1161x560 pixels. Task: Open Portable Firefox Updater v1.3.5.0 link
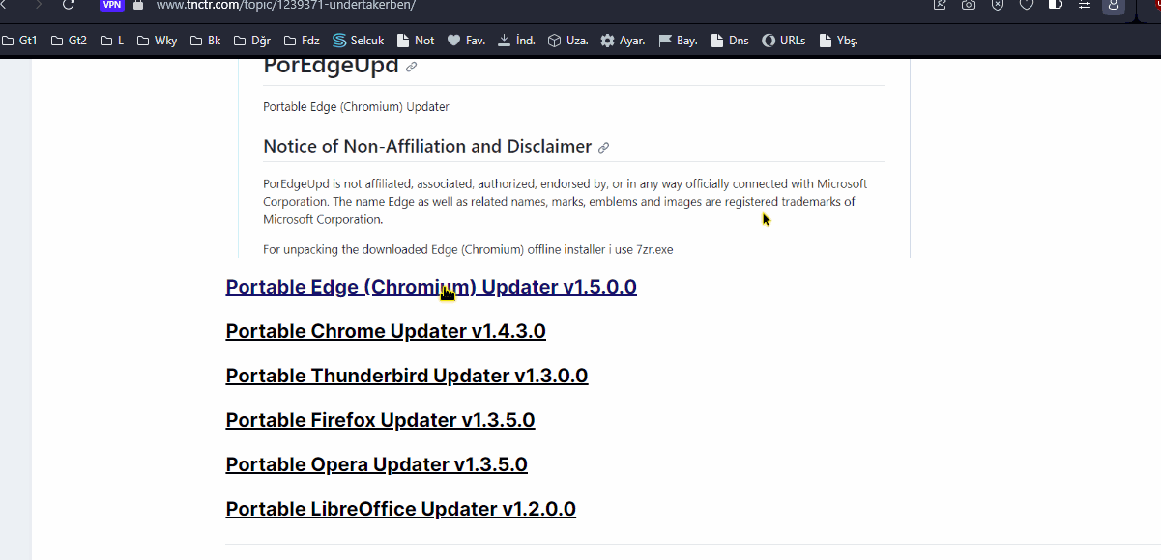point(380,420)
